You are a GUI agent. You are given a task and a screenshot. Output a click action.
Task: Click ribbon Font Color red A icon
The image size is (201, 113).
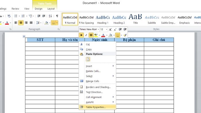pyautogui.click(x=7, y=23)
